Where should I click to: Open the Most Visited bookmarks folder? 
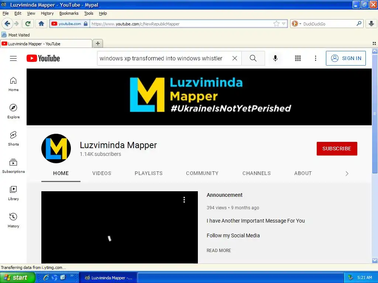16,35
